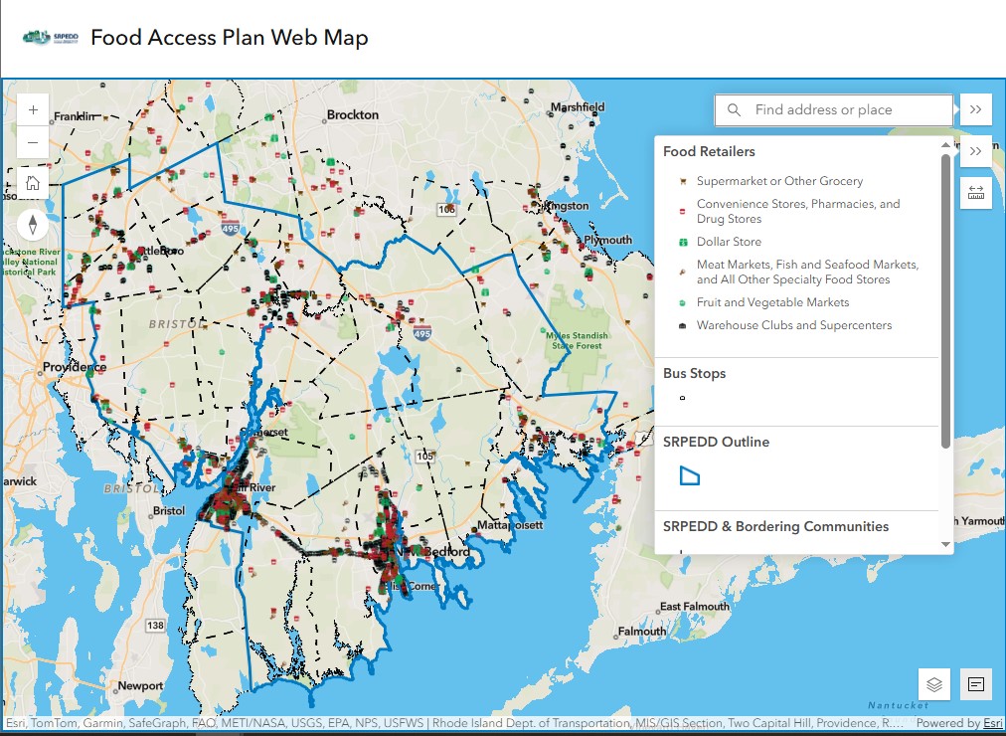Image resolution: width=1006 pixels, height=736 pixels.
Task: Click the search magnifier icon
Action: tap(733, 109)
